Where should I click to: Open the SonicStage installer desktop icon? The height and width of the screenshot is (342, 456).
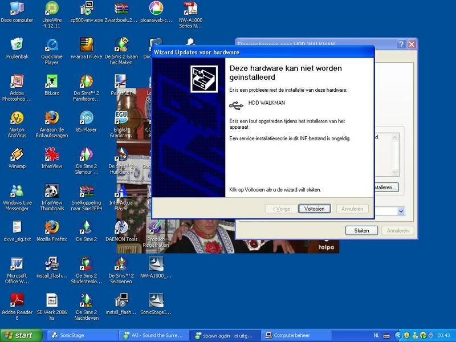(x=156, y=304)
